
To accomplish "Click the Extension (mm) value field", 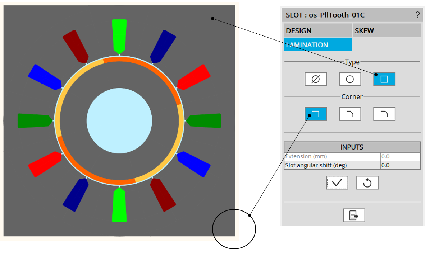I will click(400, 157).
